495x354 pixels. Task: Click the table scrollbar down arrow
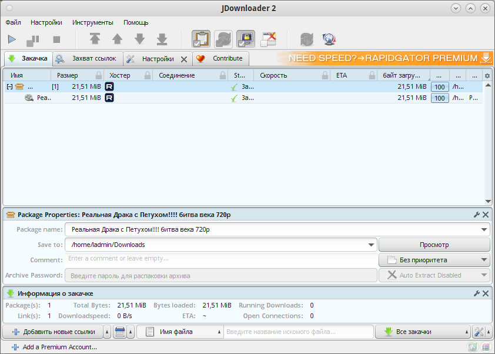(488, 202)
